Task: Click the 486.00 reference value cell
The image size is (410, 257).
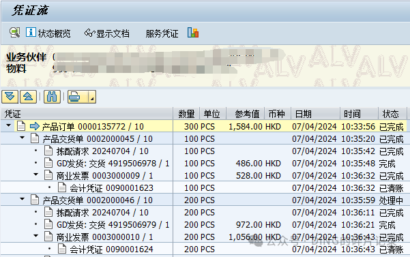Action: coord(249,164)
